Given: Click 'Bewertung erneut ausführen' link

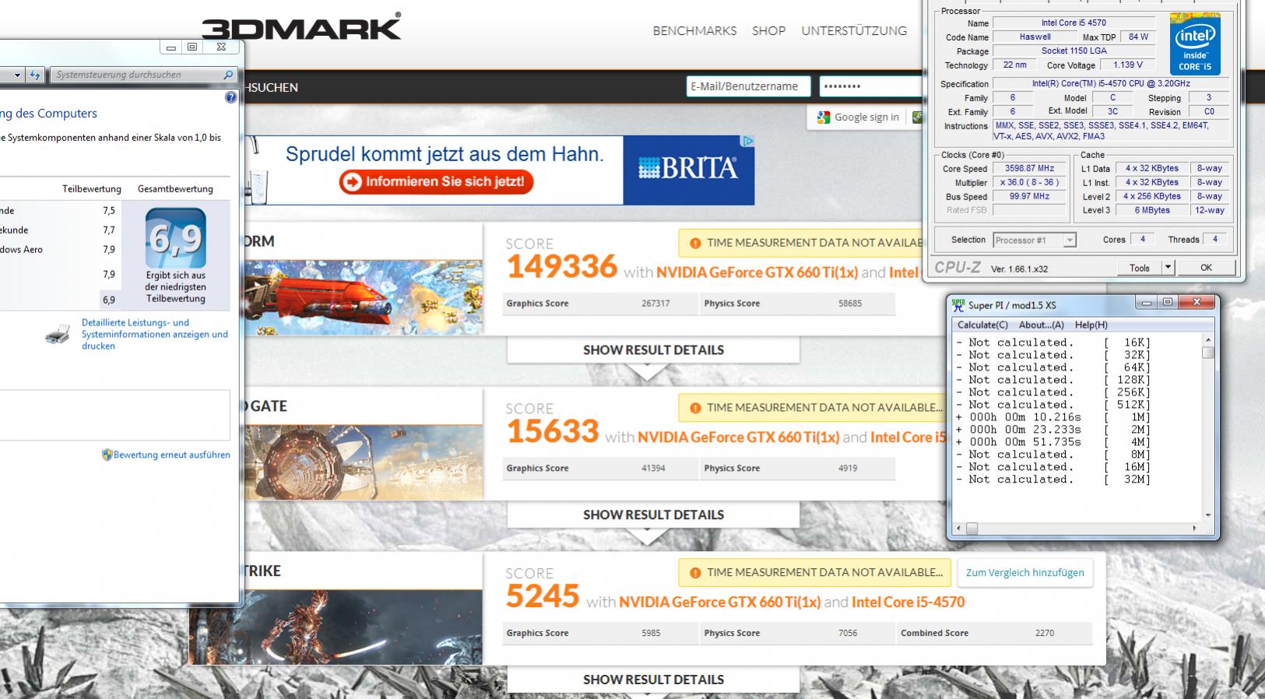Looking at the screenshot, I should click(172, 455).
